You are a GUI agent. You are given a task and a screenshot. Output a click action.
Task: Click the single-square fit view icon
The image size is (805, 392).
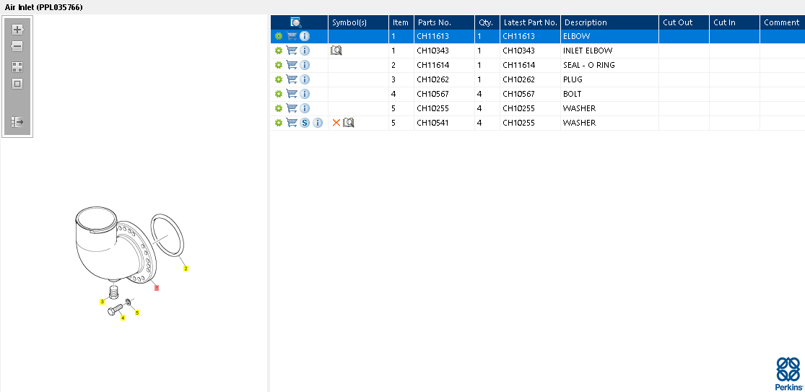[x=17, y=84]
